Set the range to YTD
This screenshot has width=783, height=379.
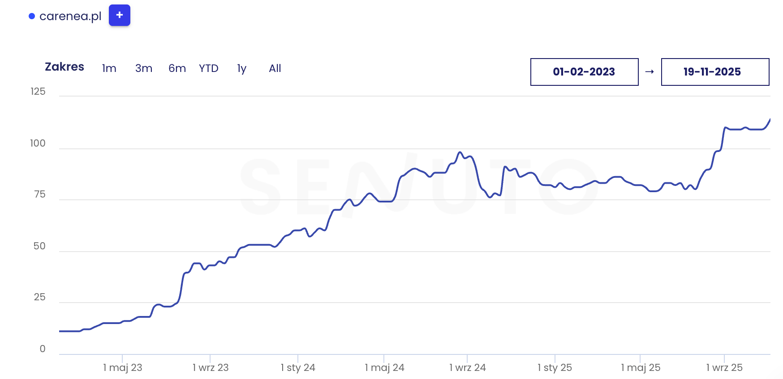tap(209, 68)
